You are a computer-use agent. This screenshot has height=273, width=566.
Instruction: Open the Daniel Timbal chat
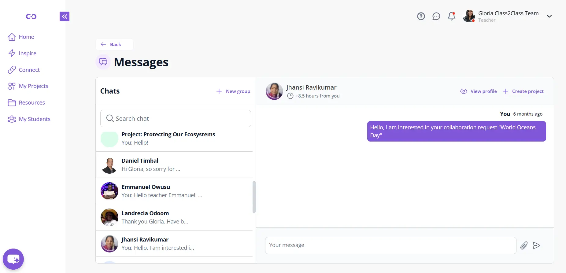pos(174,165)
